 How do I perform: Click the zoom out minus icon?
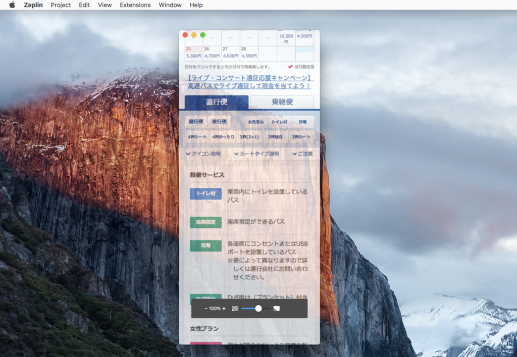(x=205, y=308)
